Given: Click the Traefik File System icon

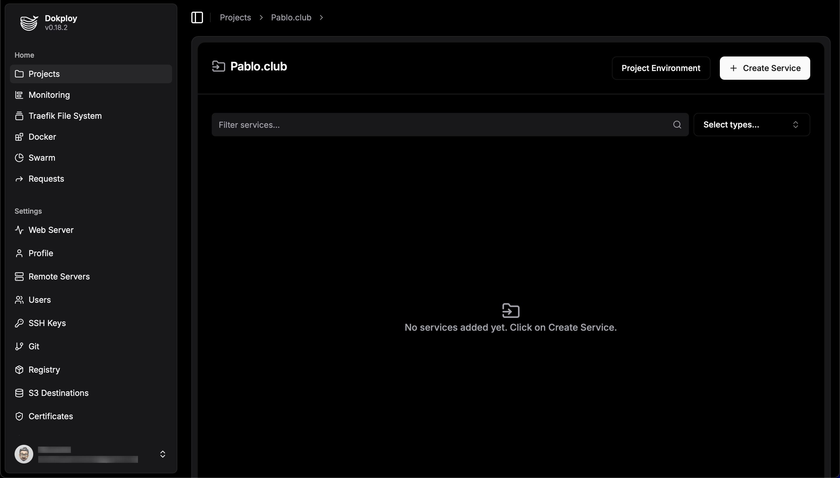Looking at the screenshot, I should (19, 116).
